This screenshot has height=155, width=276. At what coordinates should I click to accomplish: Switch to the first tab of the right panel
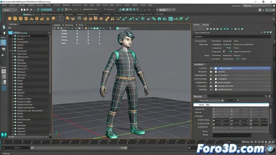point(197,25)
